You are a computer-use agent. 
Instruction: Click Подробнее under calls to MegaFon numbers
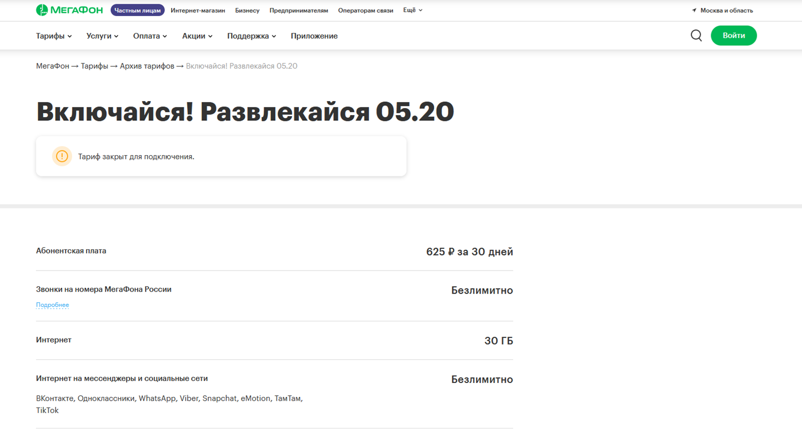52,305
